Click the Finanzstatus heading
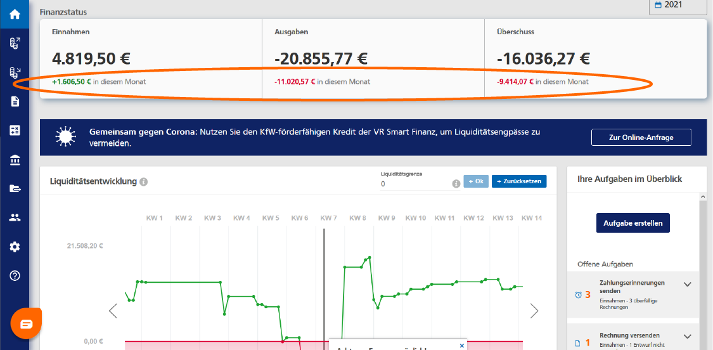This screenshot has width=713, height=350. pyautogui.click(x=63, y=11)
